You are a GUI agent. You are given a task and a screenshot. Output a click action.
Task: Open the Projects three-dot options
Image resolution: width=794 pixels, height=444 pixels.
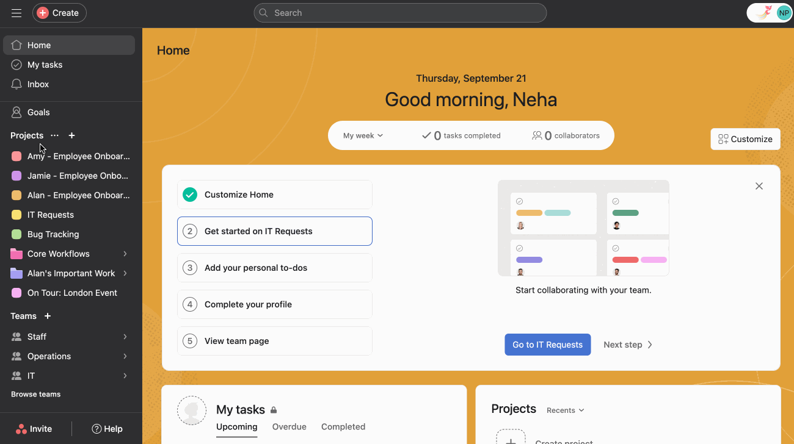pyautogui.click(x=55, y=135)
